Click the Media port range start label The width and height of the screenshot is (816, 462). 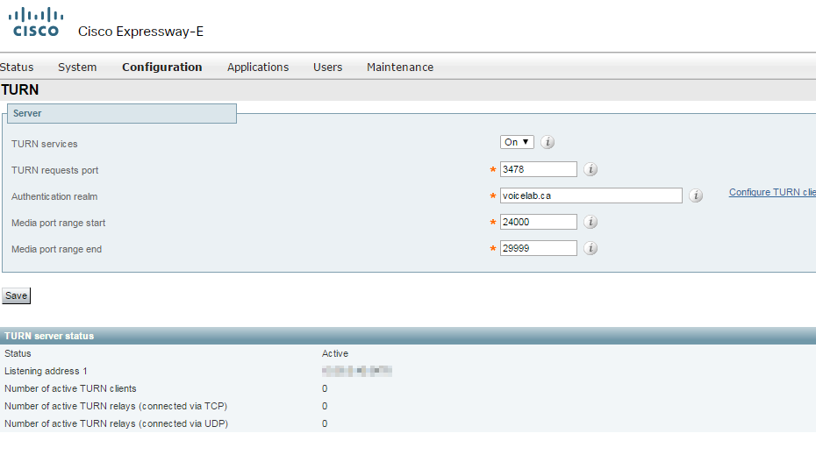58,223
